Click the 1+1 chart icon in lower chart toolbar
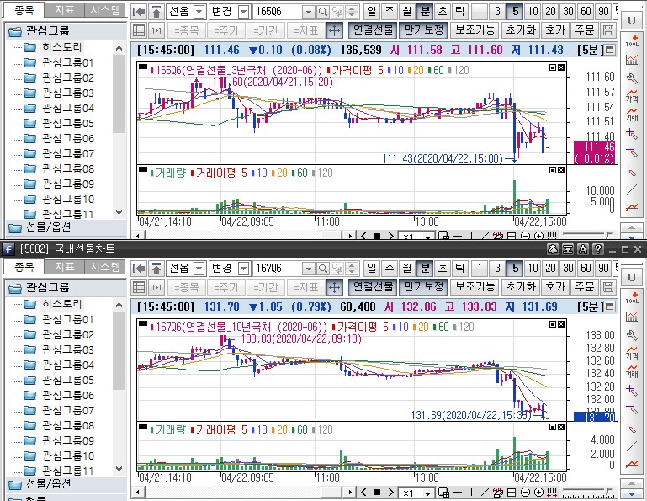Image resolution: width=647 pixels, height=501 pixels. pos(157,287)
